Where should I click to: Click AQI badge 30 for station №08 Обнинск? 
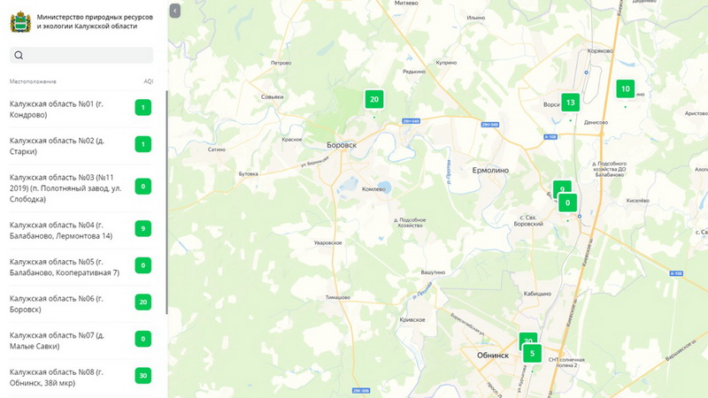(143, 375)
